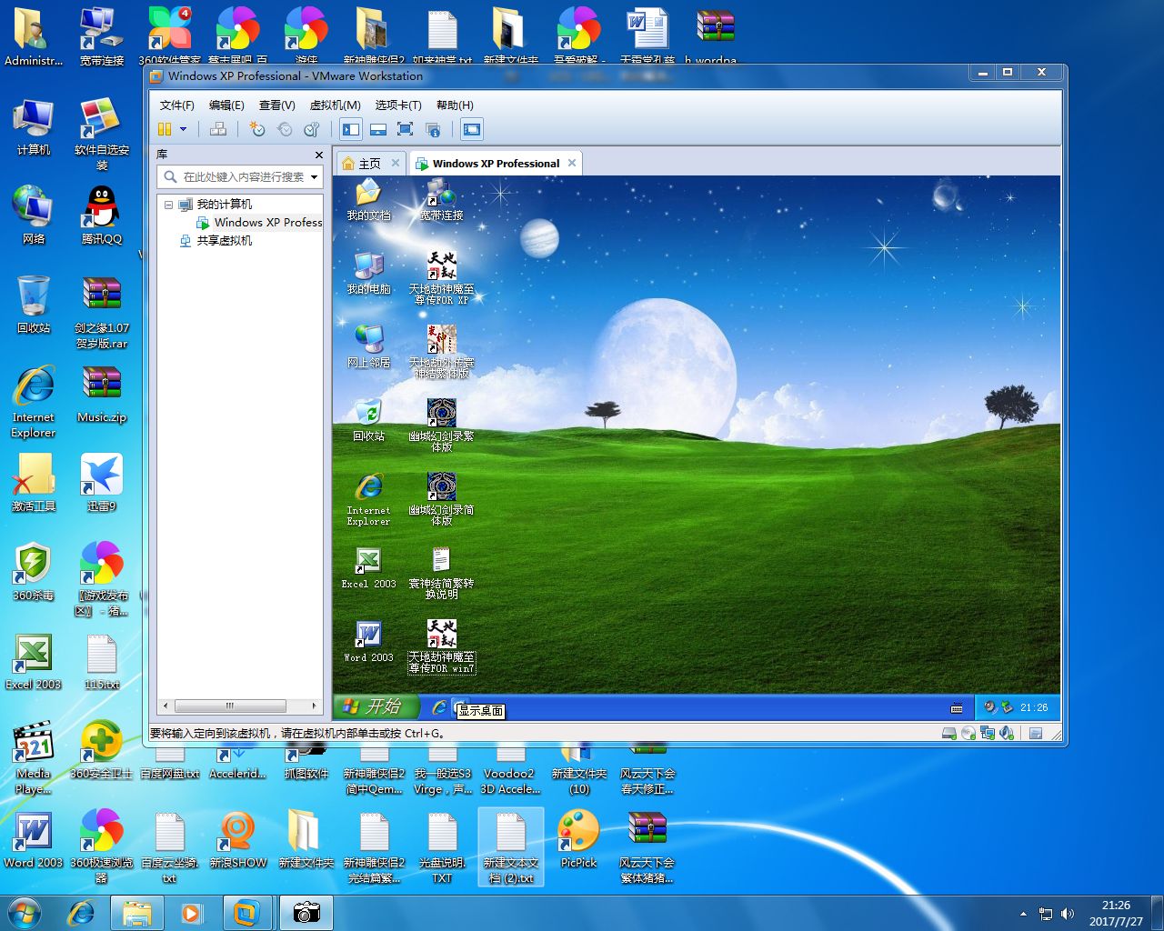Click Word 2003 icon in XP guest

[x=368, y=642]
